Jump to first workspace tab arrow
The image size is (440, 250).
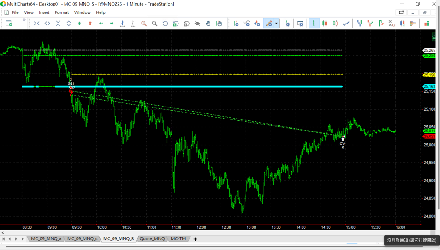3,239
